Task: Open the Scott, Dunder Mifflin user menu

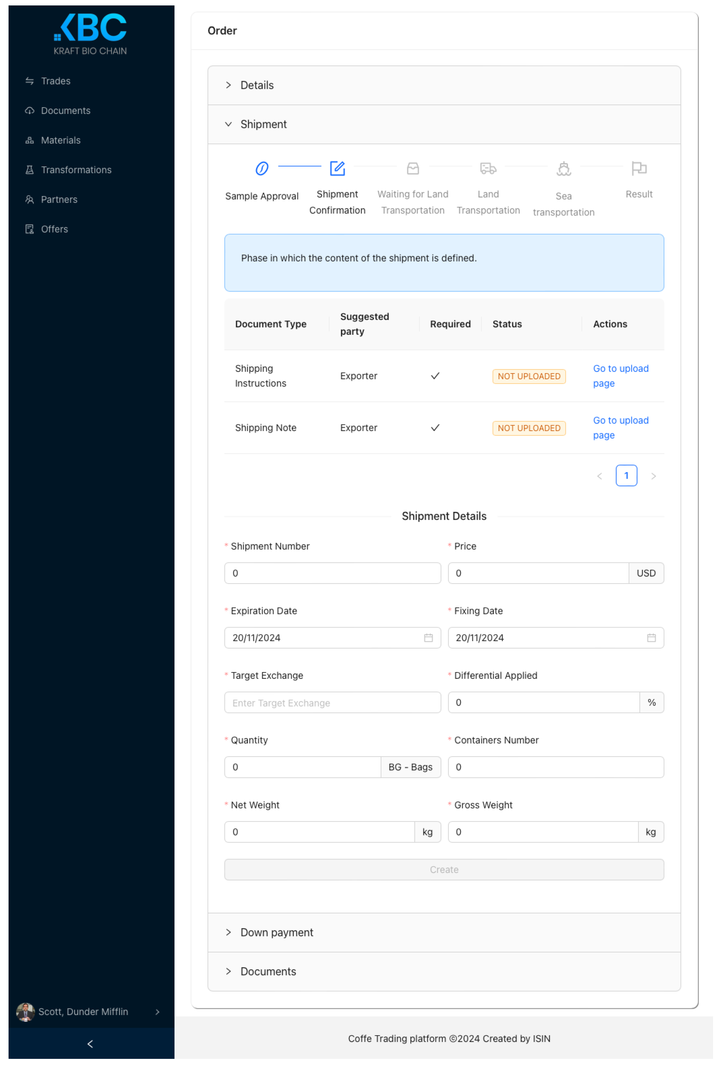Action: click(x=90, y=1012)
